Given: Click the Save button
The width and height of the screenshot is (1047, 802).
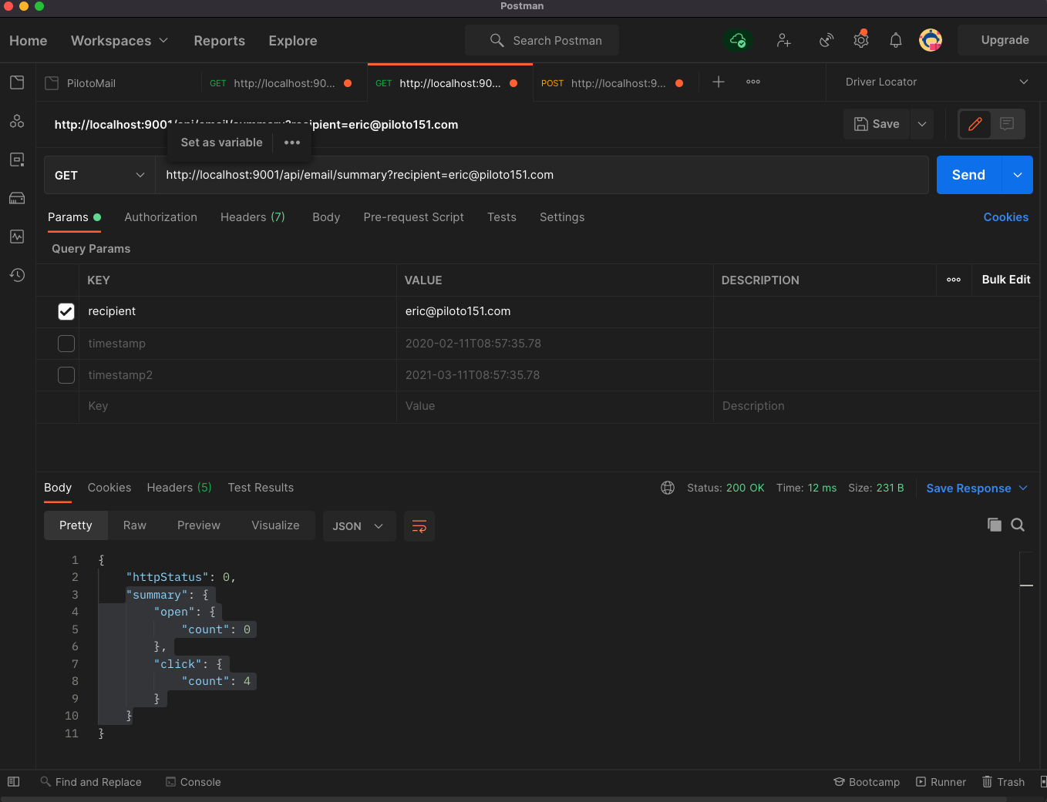Looking at the screenshot, I should [877, 124].
